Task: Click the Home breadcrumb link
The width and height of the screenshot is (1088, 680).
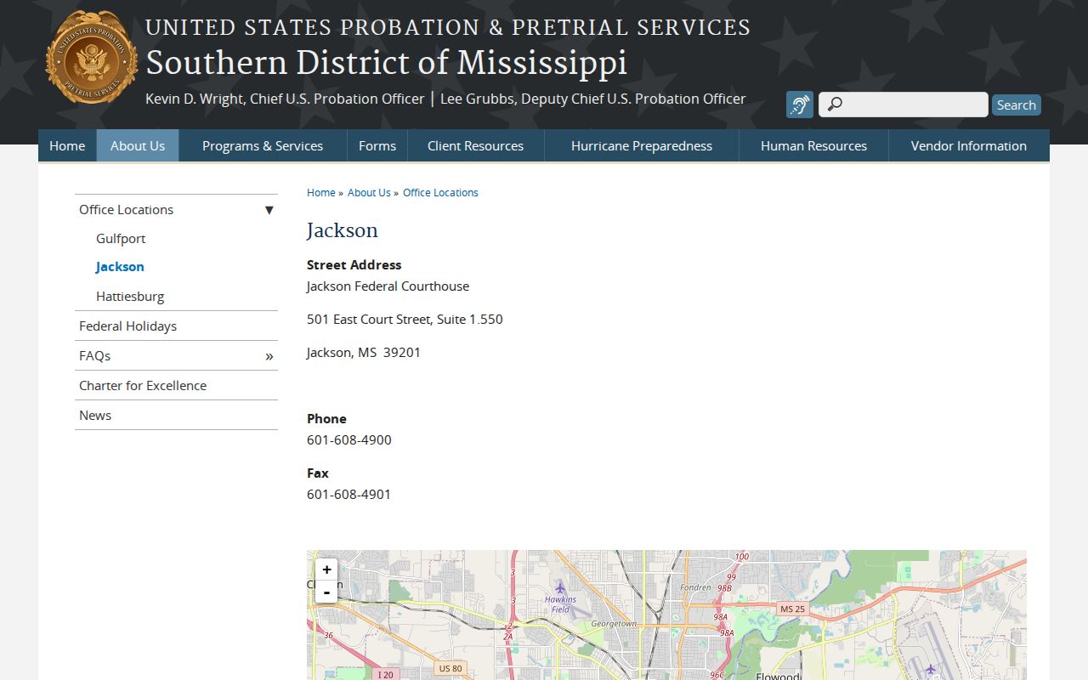Action: pos(321,193)
